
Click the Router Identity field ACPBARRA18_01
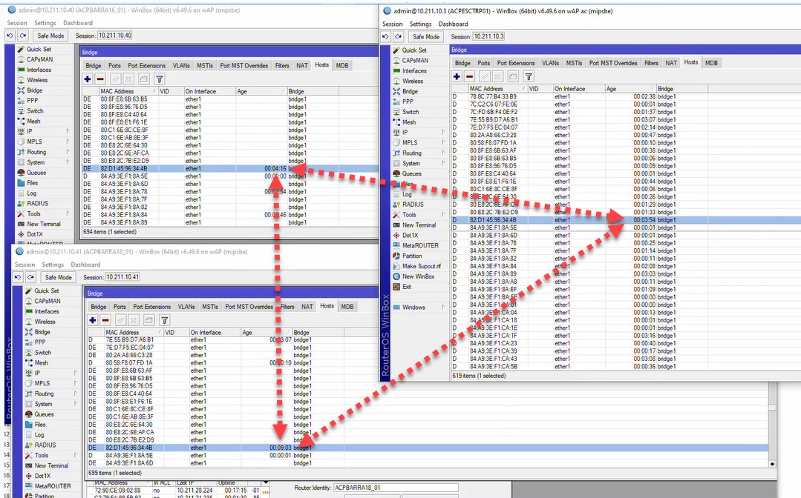(x=396, y=488)
